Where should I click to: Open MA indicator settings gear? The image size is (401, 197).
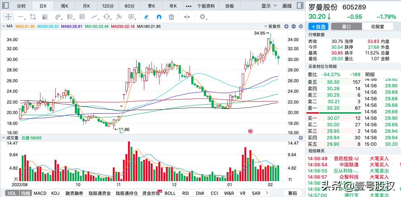pyautogui.click(x=301, y=26)
